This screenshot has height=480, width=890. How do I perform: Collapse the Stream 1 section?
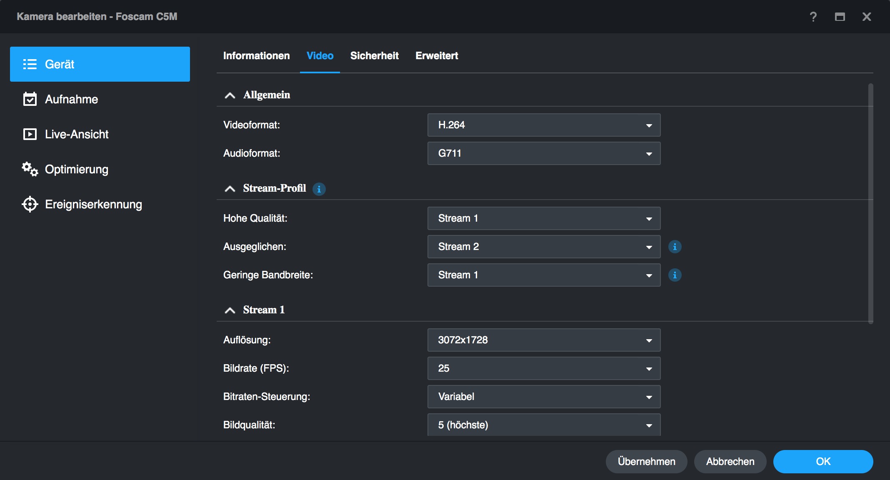(230, 310)
